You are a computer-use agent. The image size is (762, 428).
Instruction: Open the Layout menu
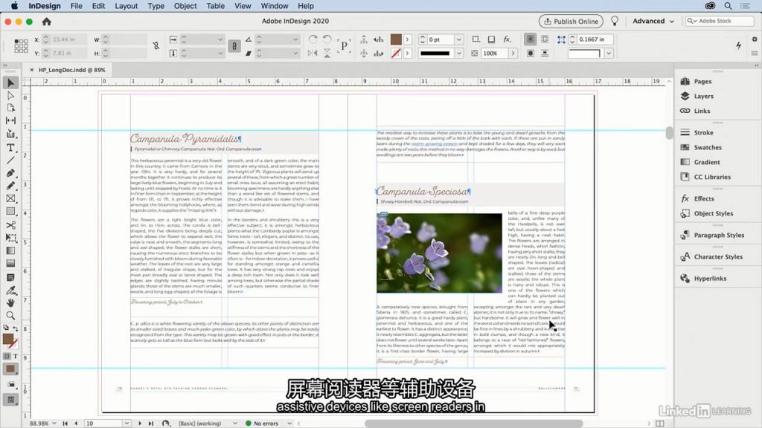point(126,6)
